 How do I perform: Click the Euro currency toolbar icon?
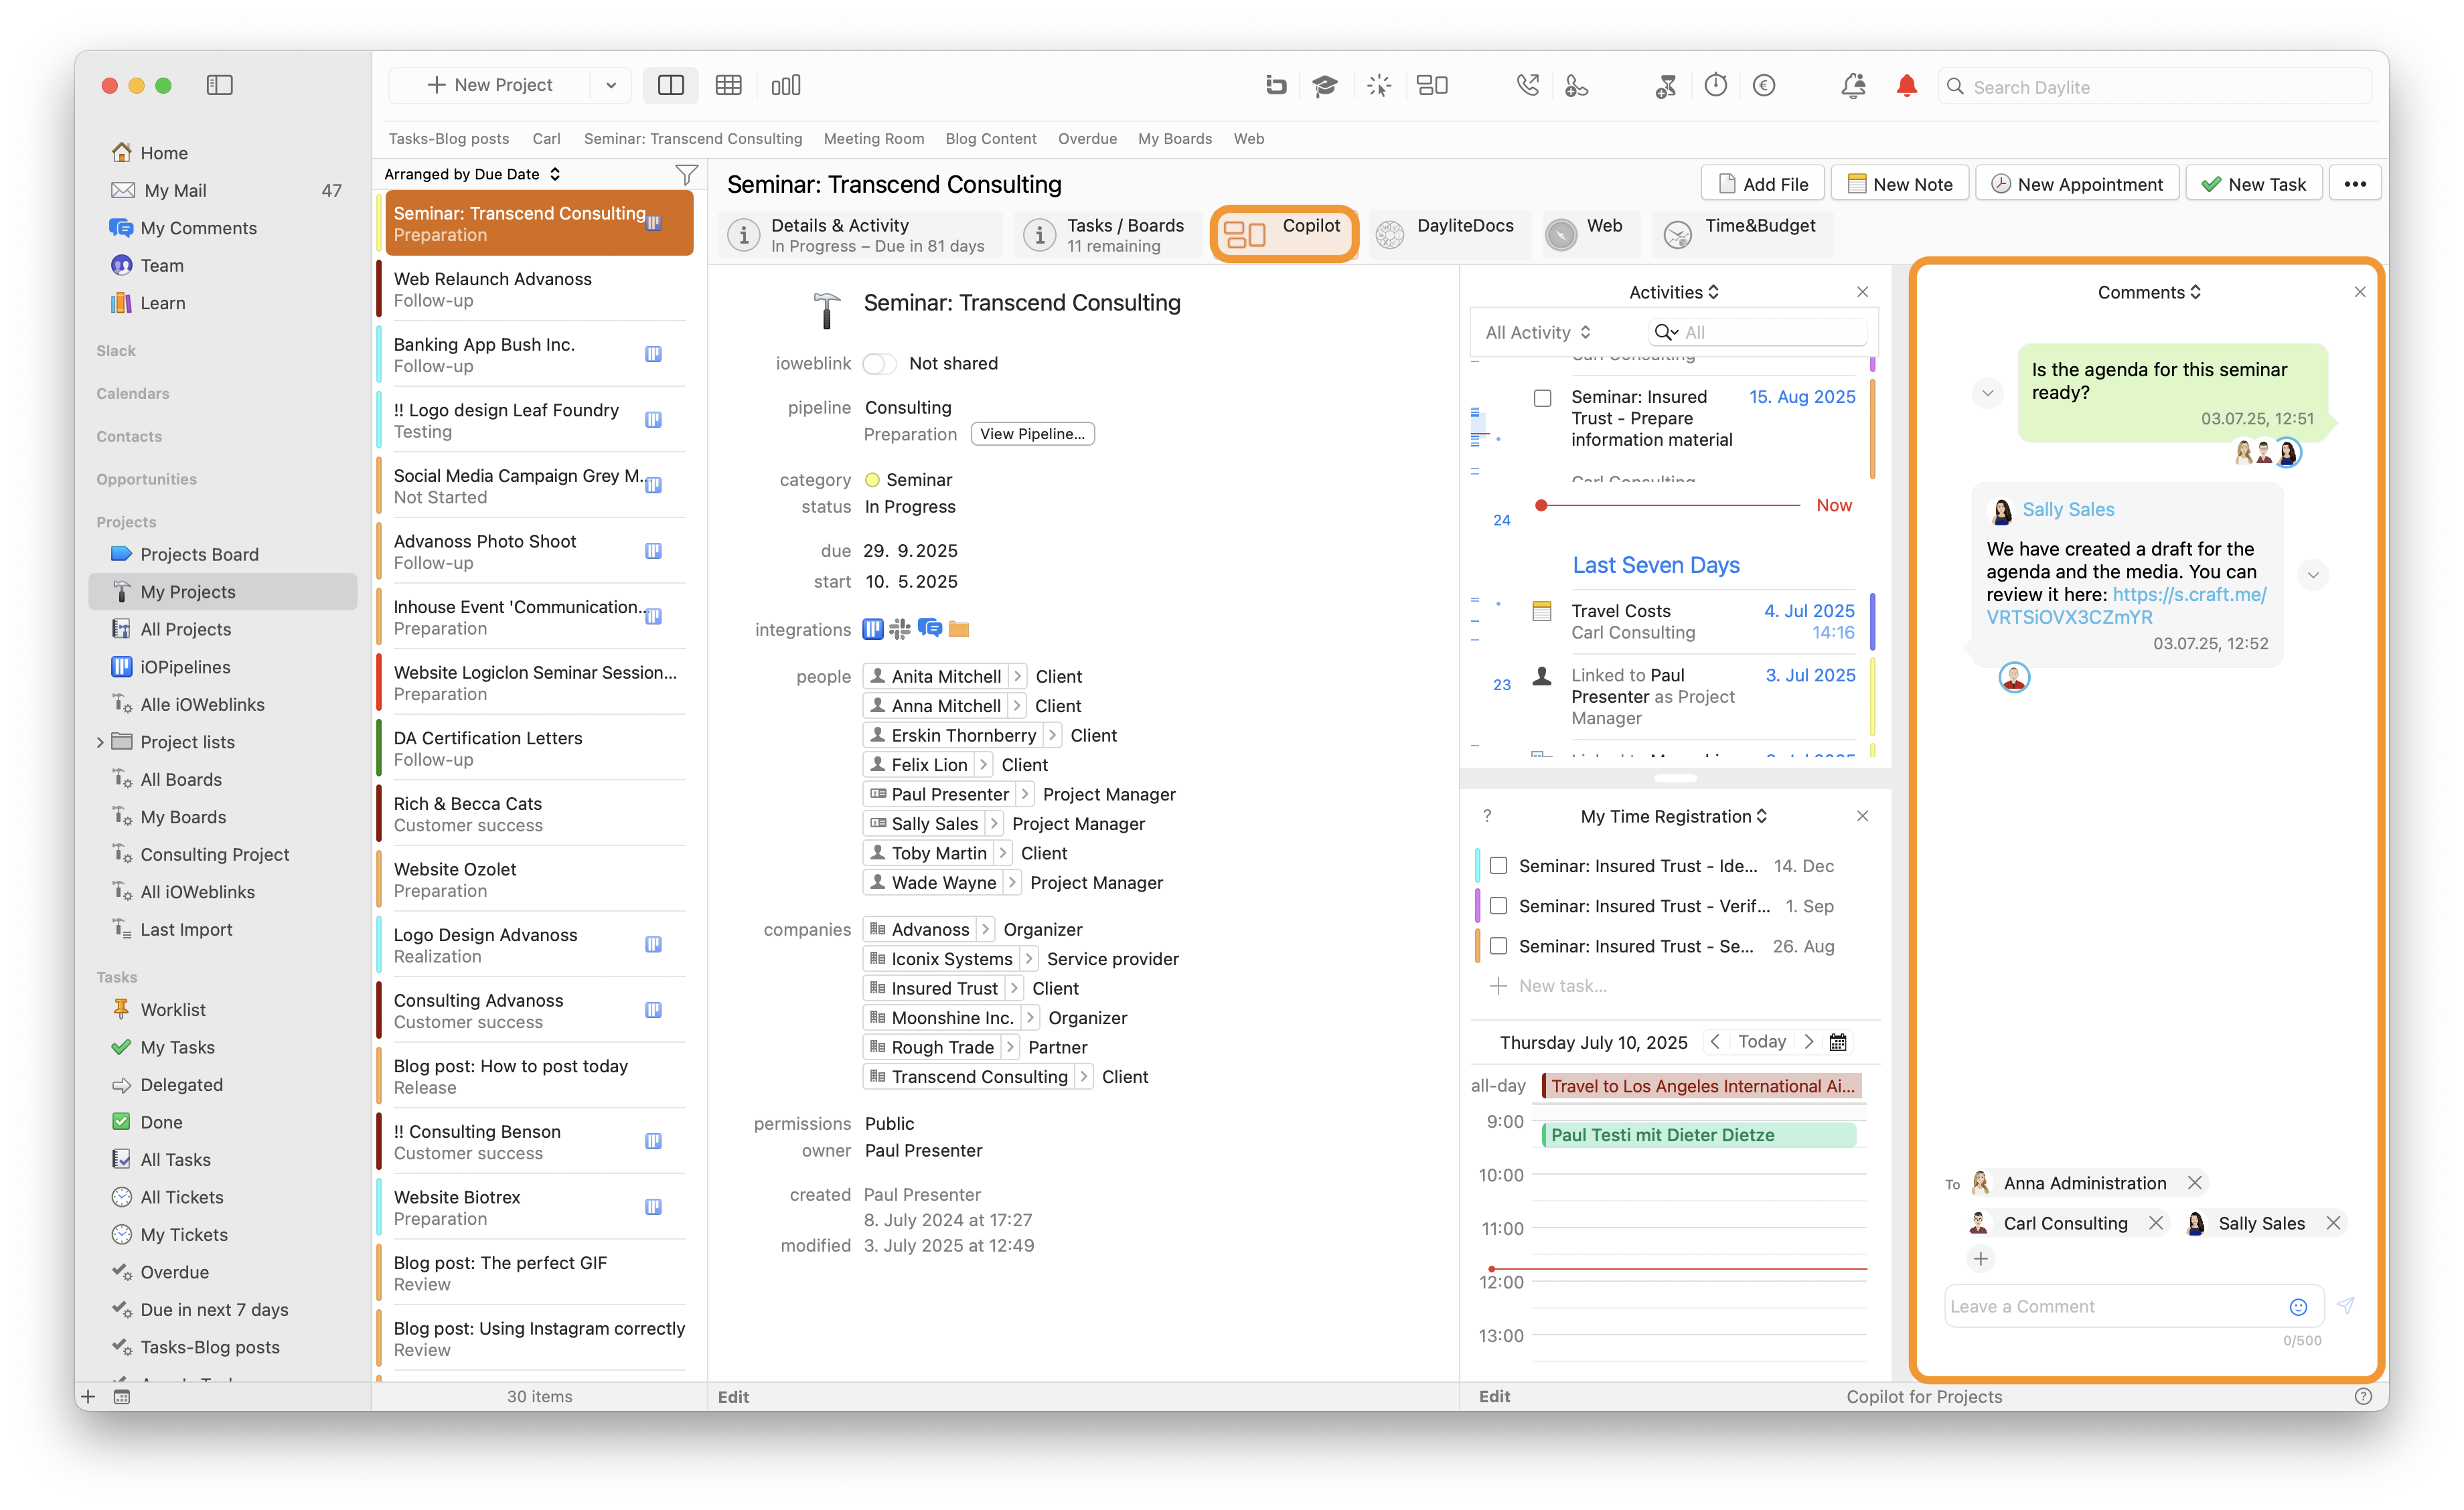[x=1764, y=86]
